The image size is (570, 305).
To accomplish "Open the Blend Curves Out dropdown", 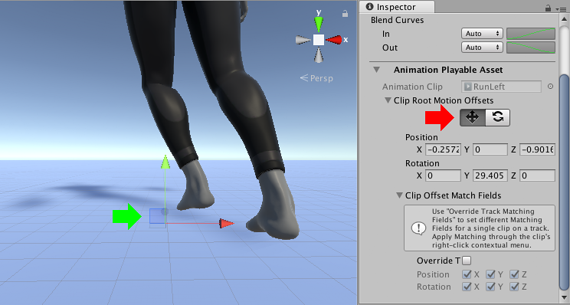I will (482, 48).
